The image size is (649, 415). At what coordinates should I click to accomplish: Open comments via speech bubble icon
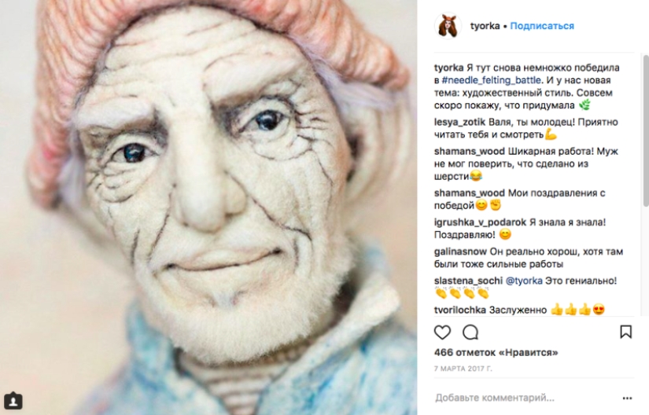tap(470, 332)
